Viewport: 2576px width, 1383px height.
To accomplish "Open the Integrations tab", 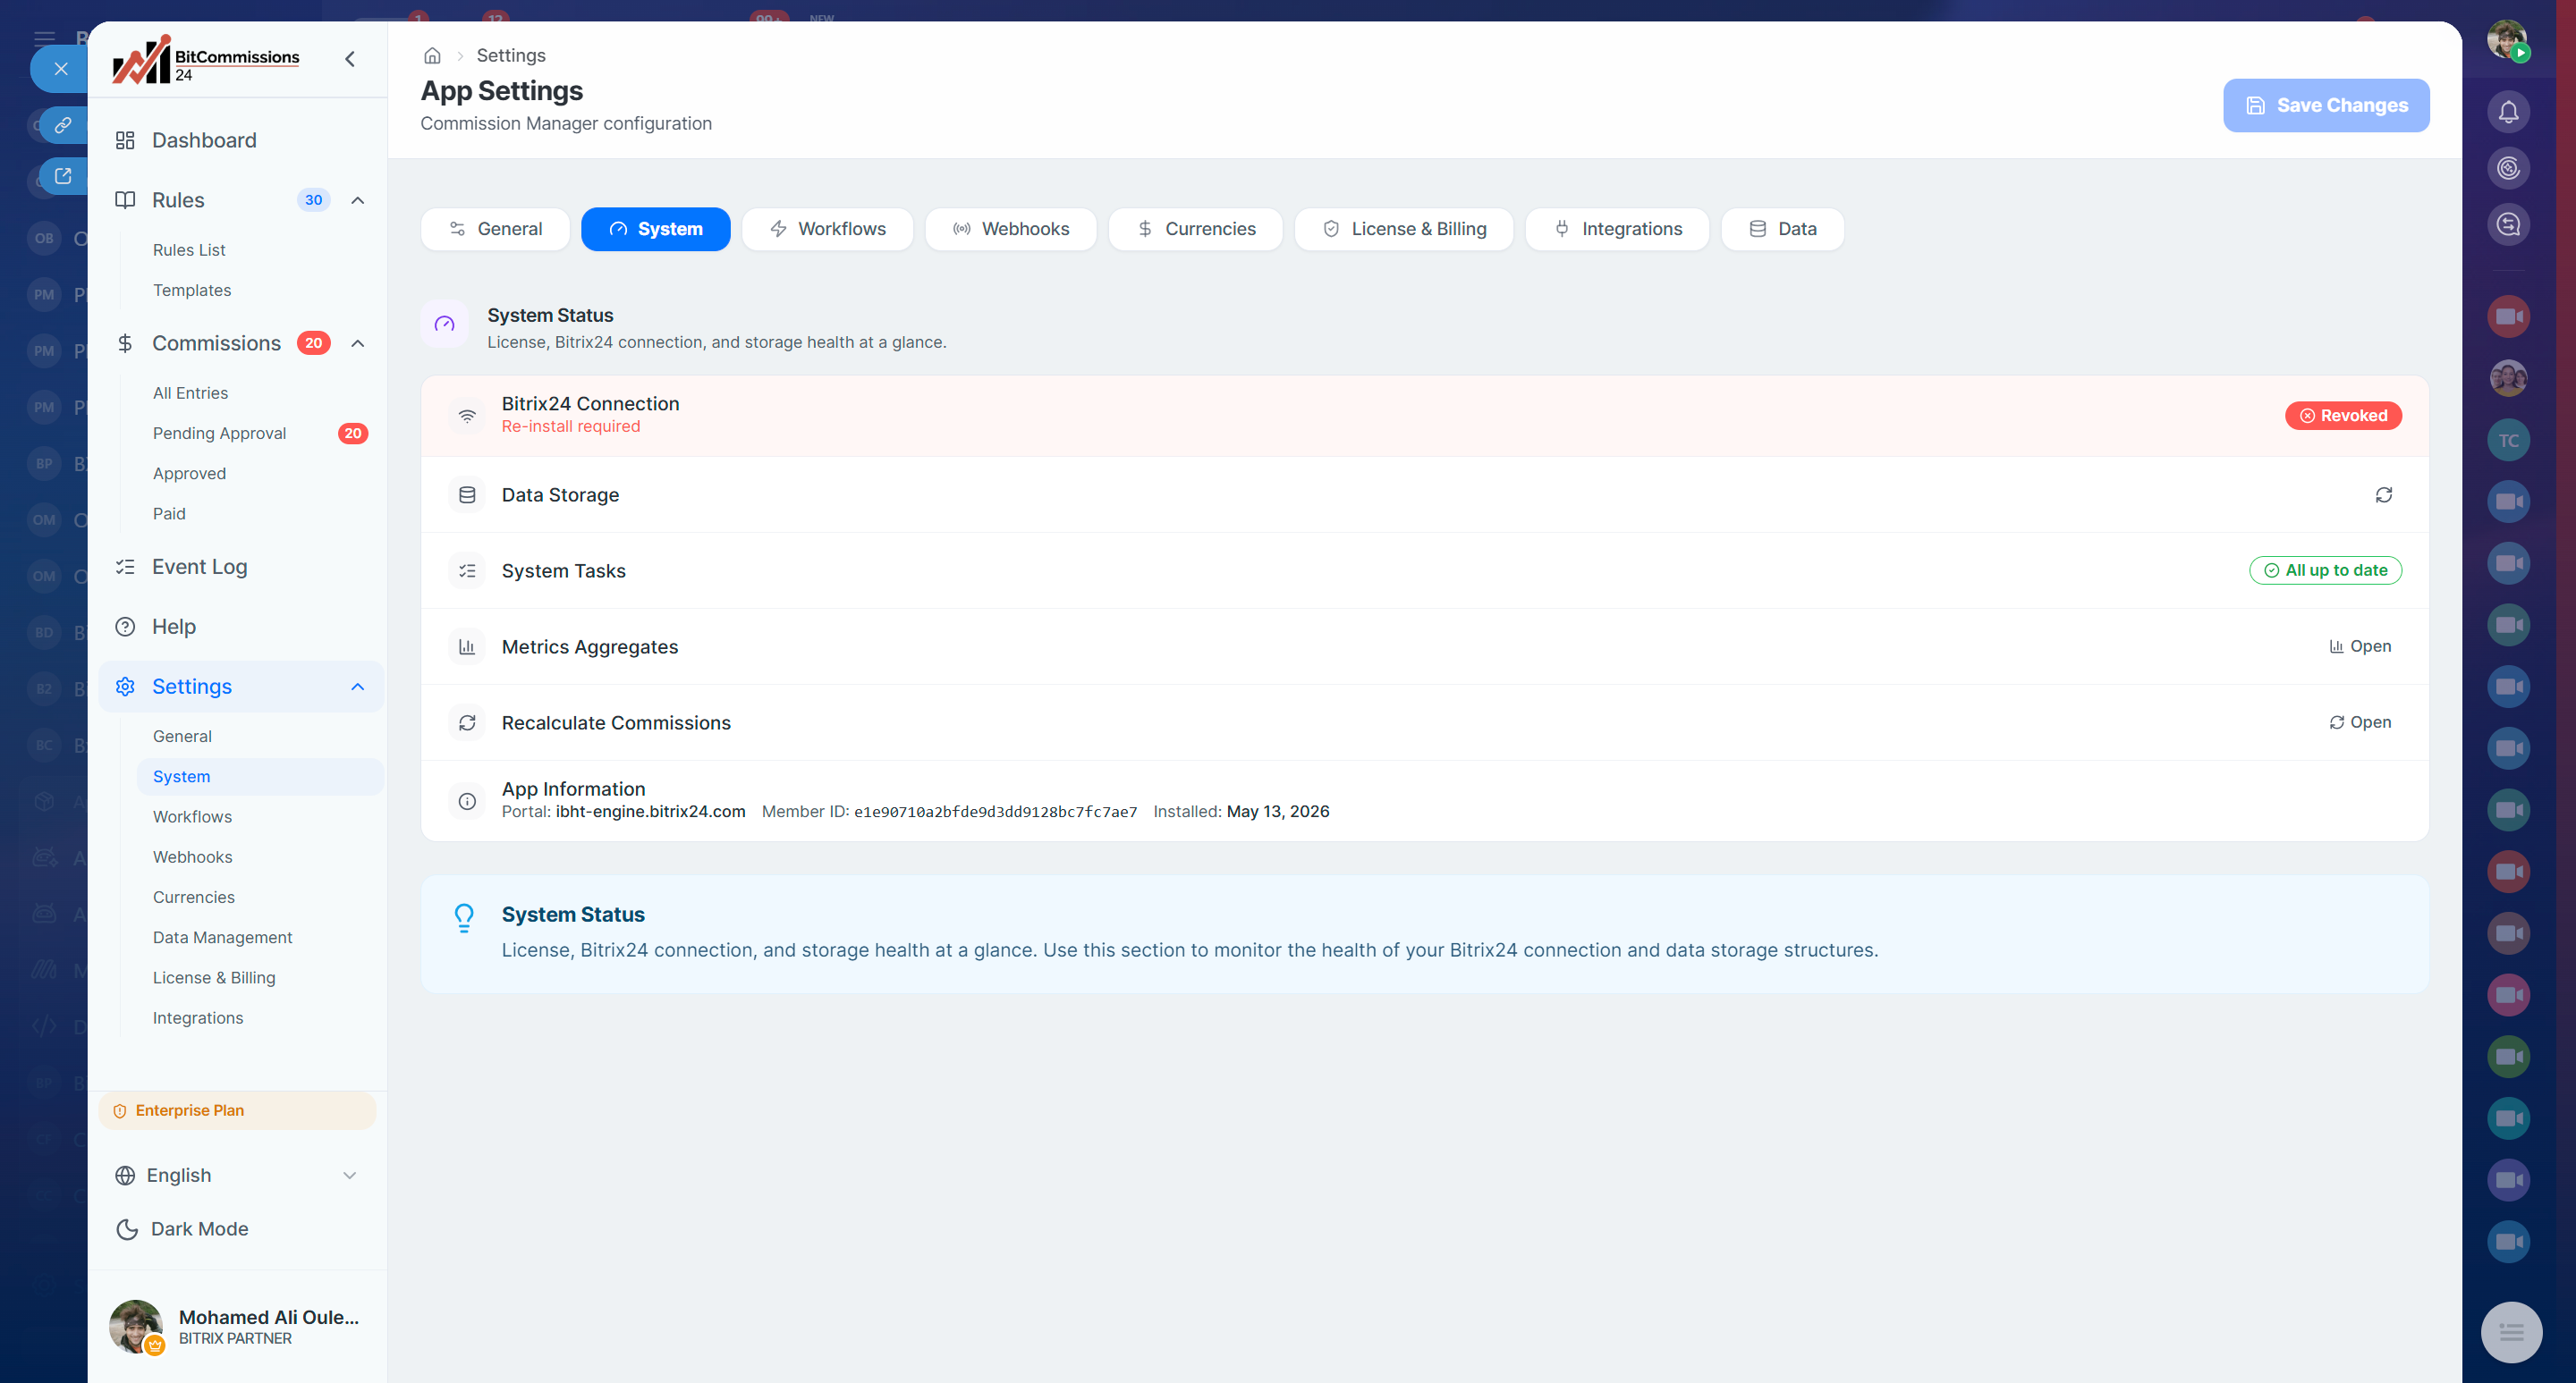I will (1617, 229).
